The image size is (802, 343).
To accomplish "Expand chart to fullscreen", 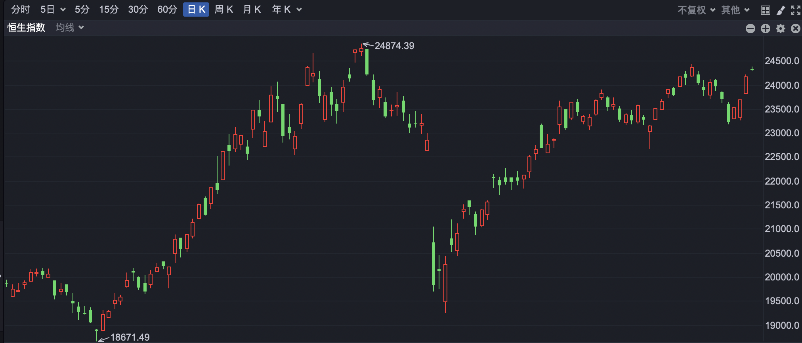I will [x=796, y=10].
